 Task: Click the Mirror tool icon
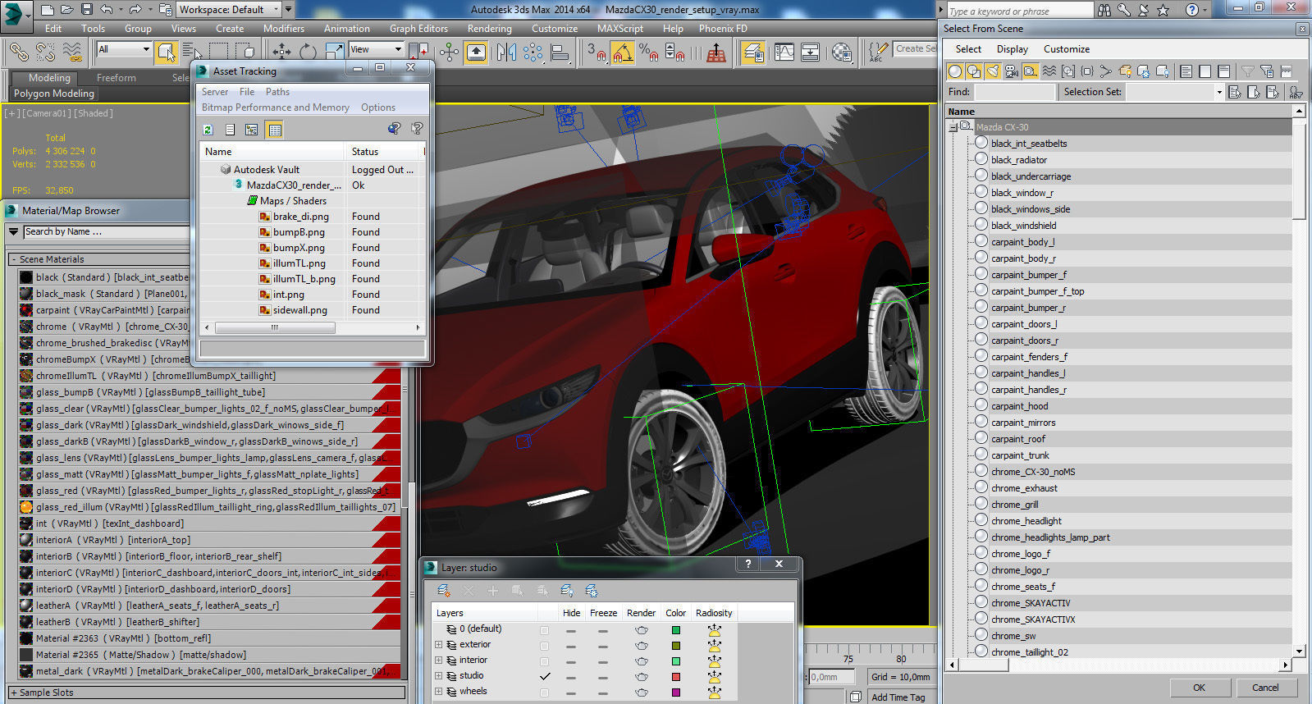pyautogui.click(x=506, y=53)
